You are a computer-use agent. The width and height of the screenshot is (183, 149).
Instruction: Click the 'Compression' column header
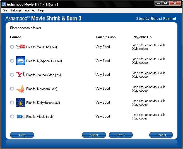106,37
